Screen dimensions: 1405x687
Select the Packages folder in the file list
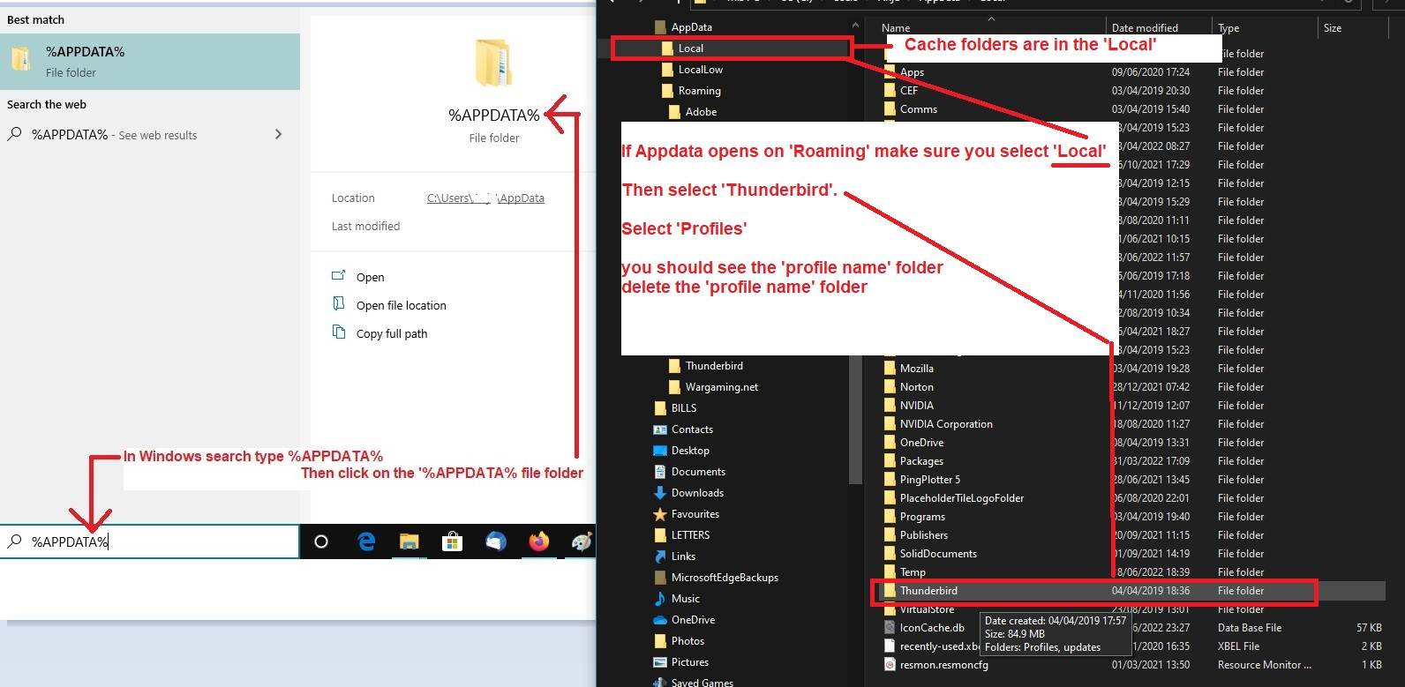point(921,461)
